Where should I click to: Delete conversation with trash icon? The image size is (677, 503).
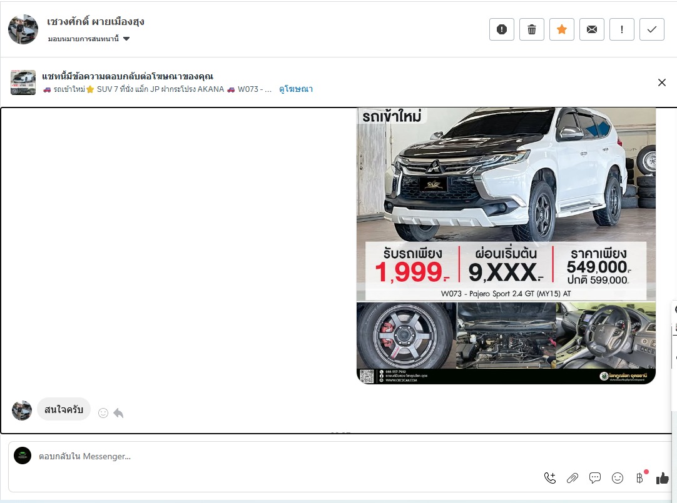click(x=531, y=29)
